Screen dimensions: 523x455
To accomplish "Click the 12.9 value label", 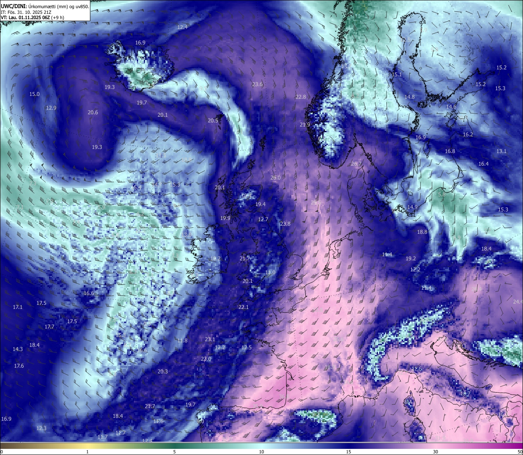I will coord(51,108).
